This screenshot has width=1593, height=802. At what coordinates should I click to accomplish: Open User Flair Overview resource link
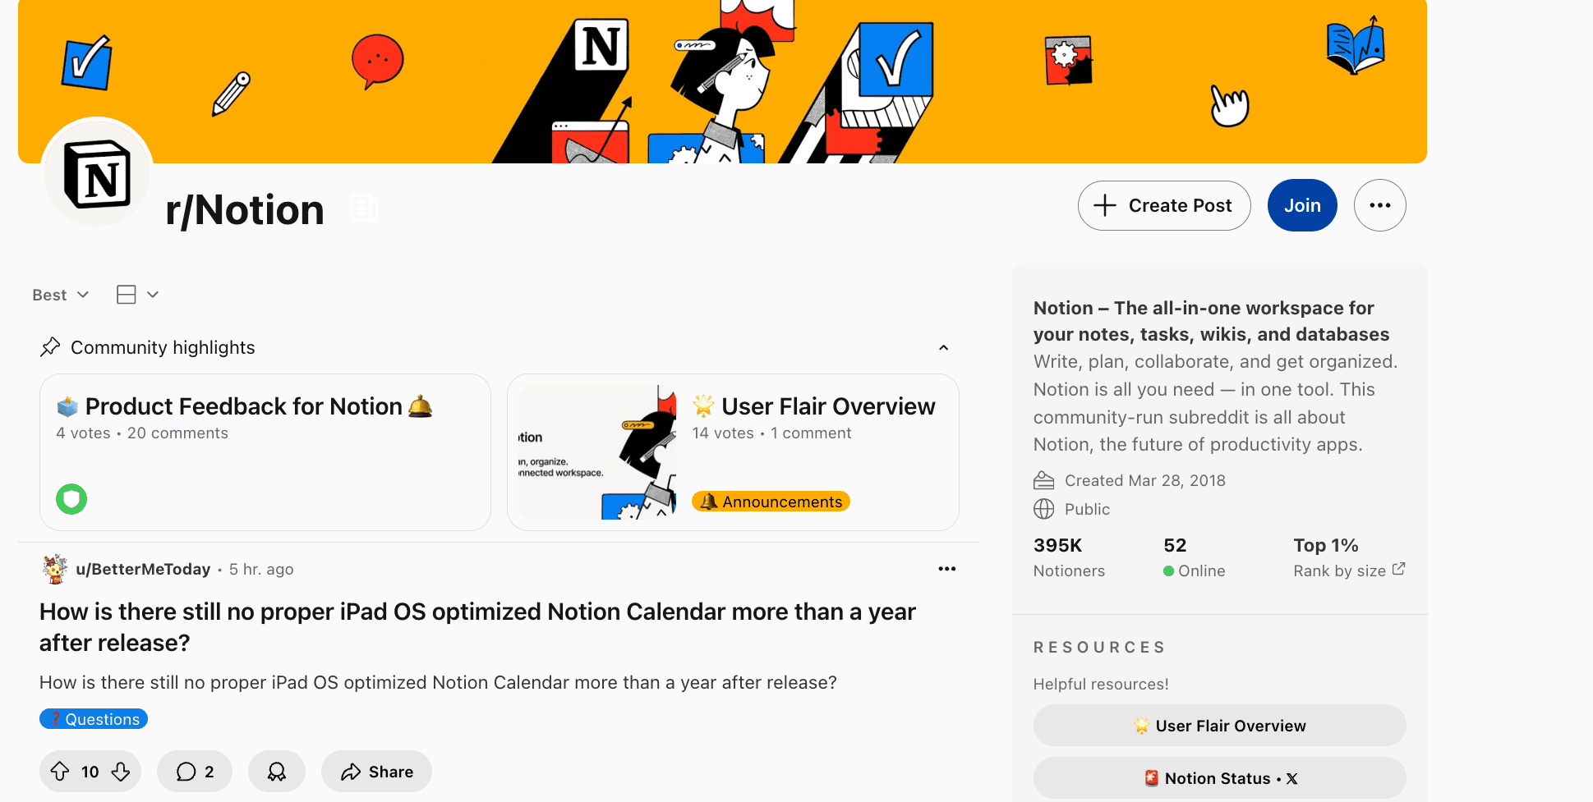pos(1219,726)
